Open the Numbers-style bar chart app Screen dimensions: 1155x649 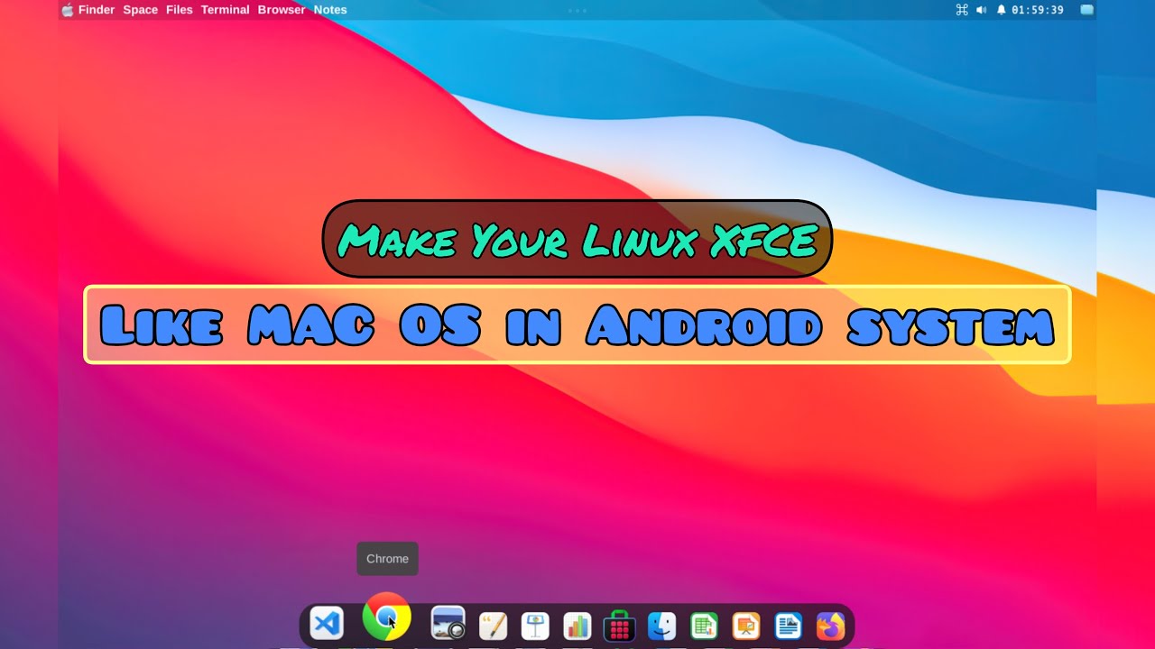577,626
